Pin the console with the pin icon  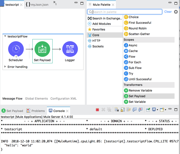point(148,110)
